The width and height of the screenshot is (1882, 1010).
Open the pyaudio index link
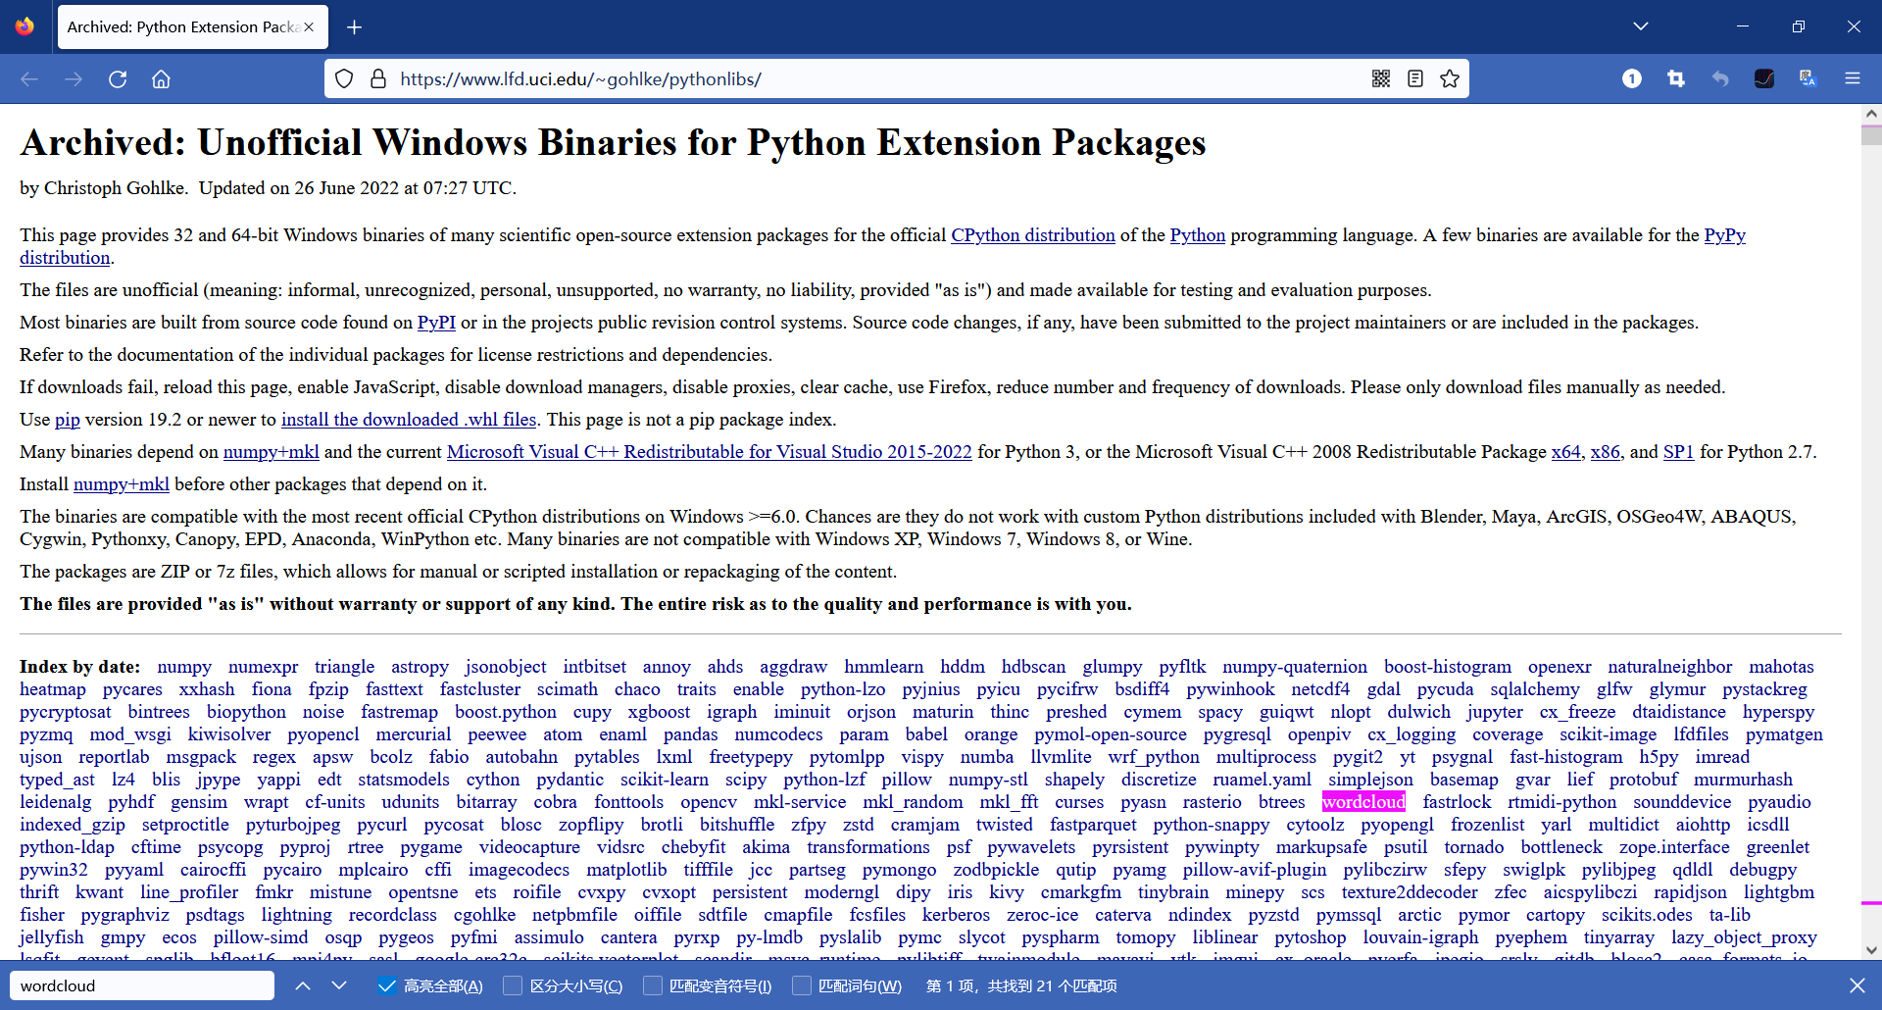pos(1779,802)
